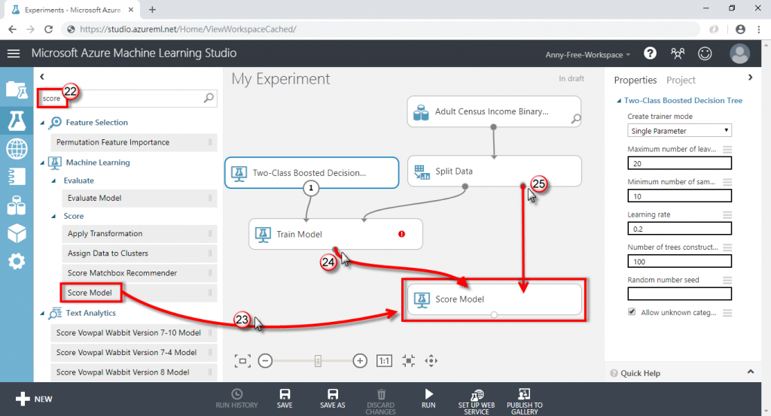This screenshot has height=416, width=771.
Task: Click the feedback smiley icon
Action: pyautogui.click(x=705, y=53)
